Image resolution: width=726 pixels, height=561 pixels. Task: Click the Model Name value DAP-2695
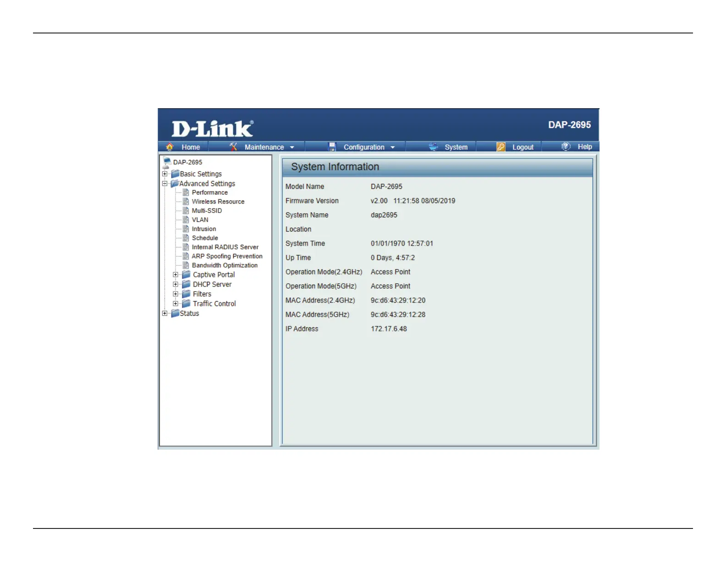(386, 187)
